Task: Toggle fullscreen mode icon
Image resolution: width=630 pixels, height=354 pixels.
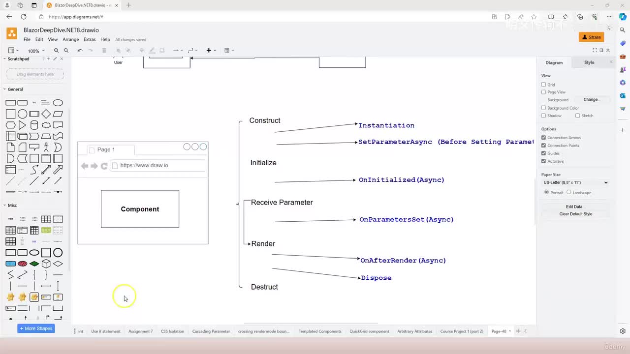Action: [595, 50]
